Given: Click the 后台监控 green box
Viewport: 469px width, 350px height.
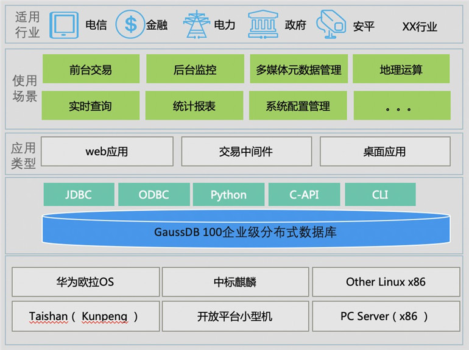Looking at the screenshot, I should (x=195, y=69).
